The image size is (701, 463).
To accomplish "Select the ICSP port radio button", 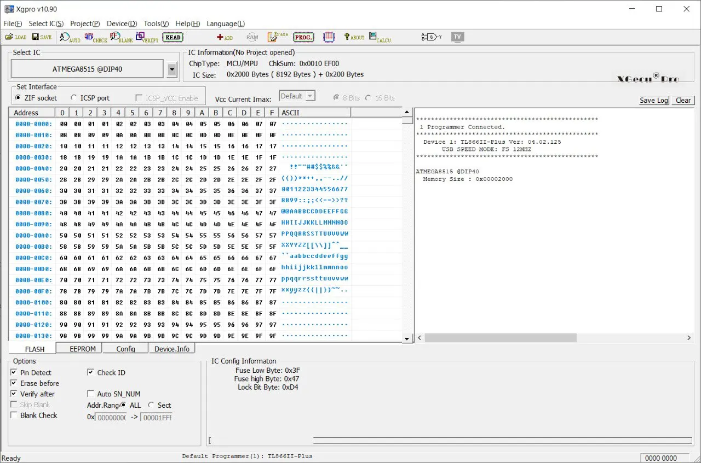I will (74, 98).
